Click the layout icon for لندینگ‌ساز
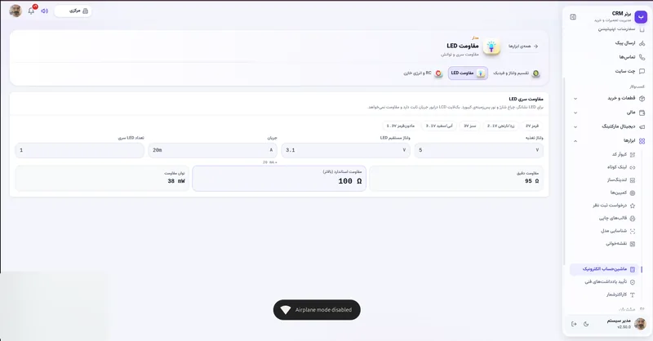 633,179
